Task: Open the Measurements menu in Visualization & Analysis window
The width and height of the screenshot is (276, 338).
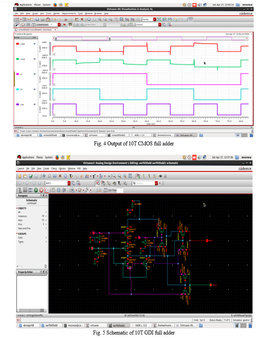Action: click(x=69, y=13)
